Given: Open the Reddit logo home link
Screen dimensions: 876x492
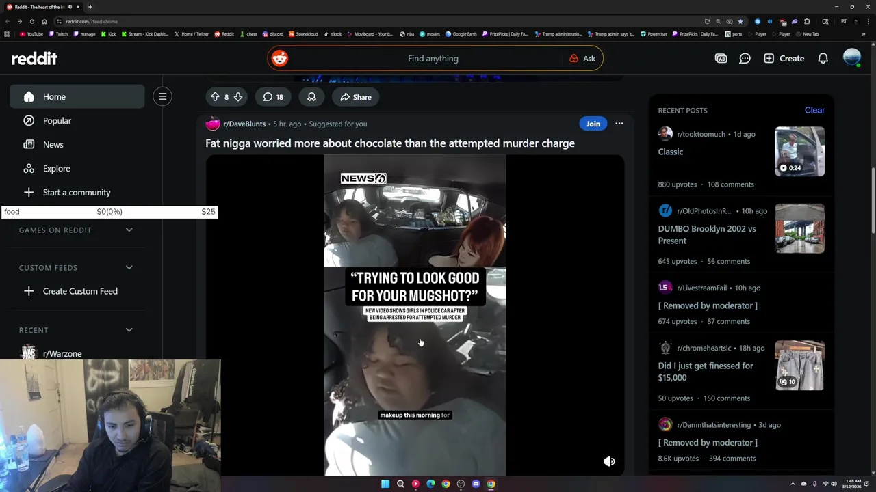Looking at the screenshot, I should (34, 59).
